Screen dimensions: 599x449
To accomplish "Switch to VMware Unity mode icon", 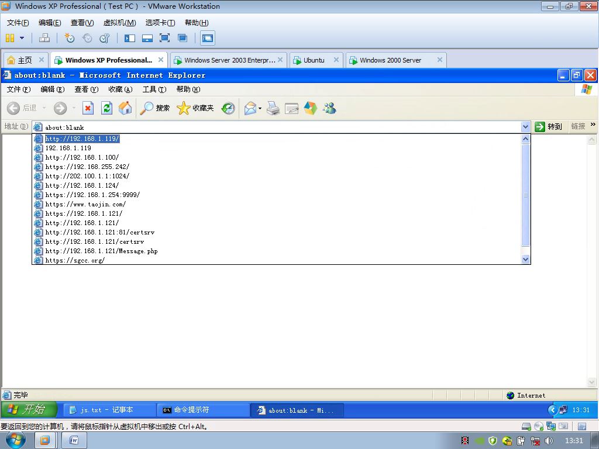I will [x=183, y=38].
